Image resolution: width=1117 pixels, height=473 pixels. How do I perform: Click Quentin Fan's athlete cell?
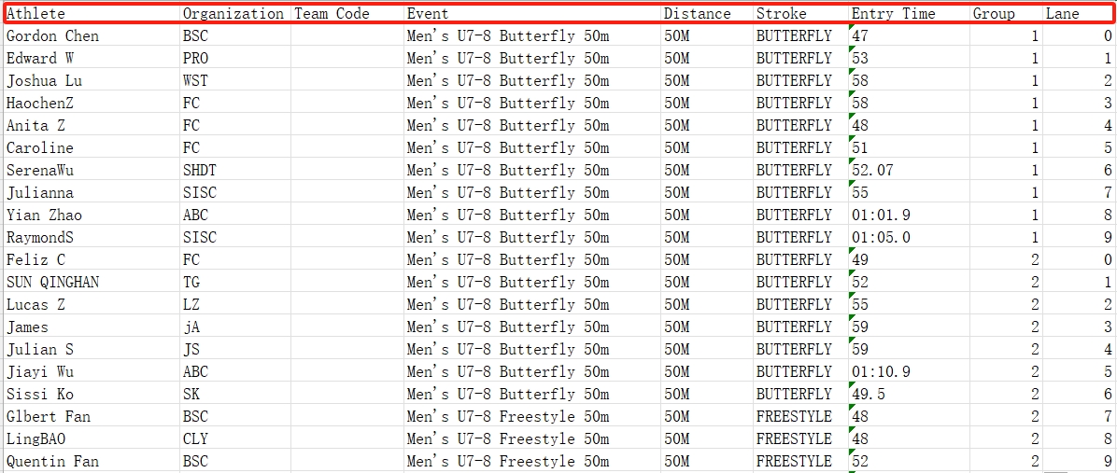(92, 462)
